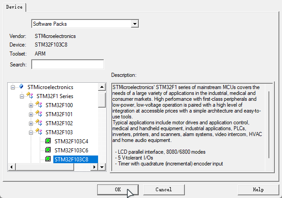This screenshot has width=282, height=198.
Task: Confirm device selection with OK
Action: [x=118, y=189]
